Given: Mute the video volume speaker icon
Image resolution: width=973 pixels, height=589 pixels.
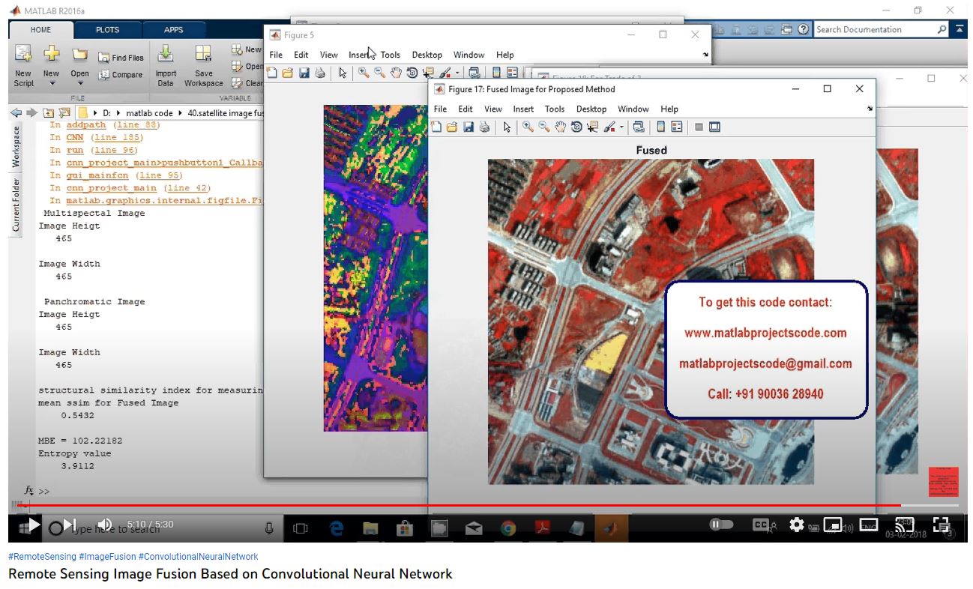Looking at the screenshot, I should click(105, 525).
